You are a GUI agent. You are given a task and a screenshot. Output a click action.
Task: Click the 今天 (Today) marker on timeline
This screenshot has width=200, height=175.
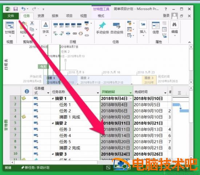tap(43, 66)
